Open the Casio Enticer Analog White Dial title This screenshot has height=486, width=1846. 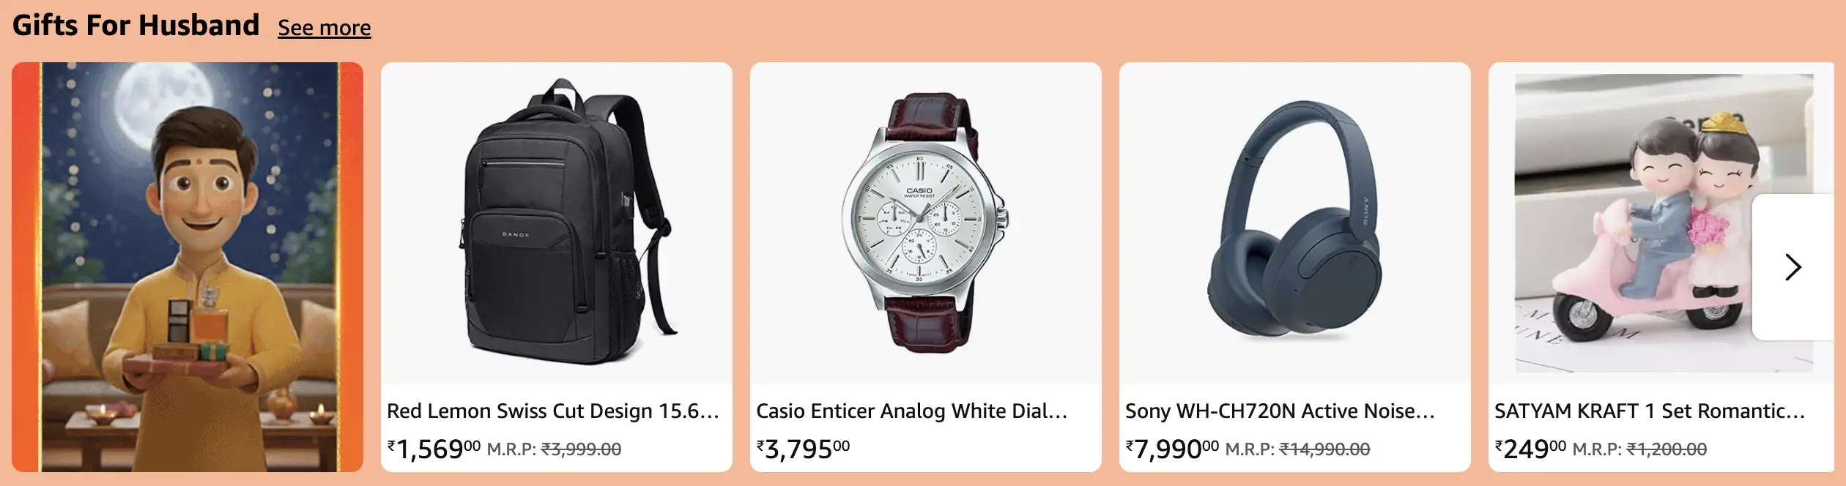coord(911,411)
